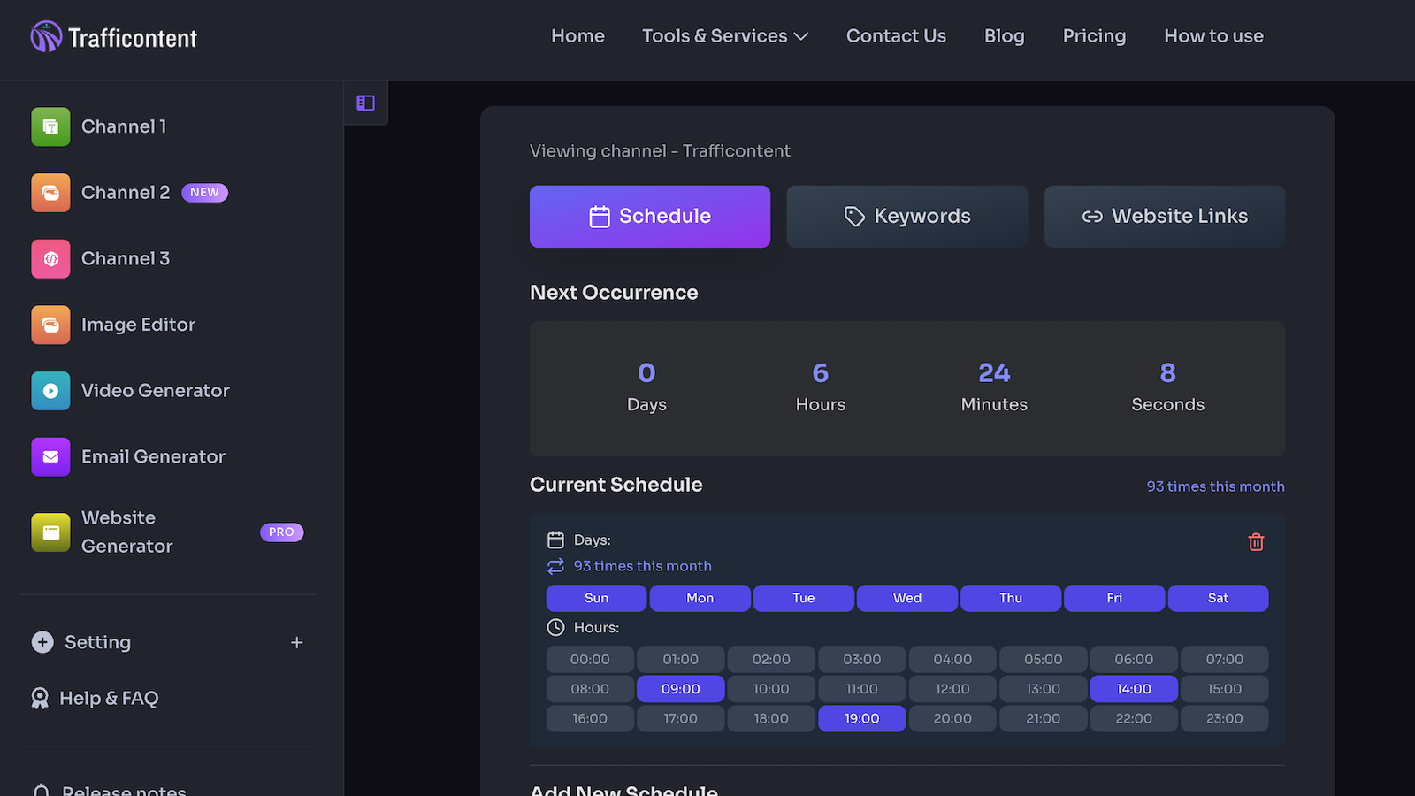Click the Trafficontent logo
Image resolution: width=1415 pixels, height=796 pixels.
click(x=113, y=37)
